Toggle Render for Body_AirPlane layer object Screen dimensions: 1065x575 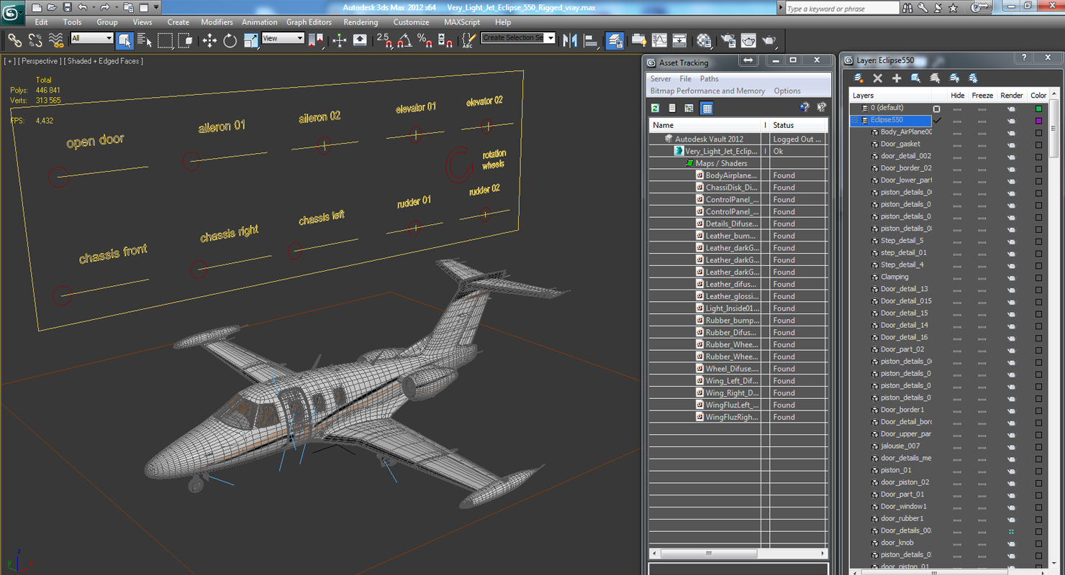[1010, 133]
